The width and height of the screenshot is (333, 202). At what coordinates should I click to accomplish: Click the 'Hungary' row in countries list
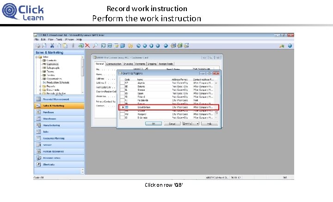(x=167, y=114)
